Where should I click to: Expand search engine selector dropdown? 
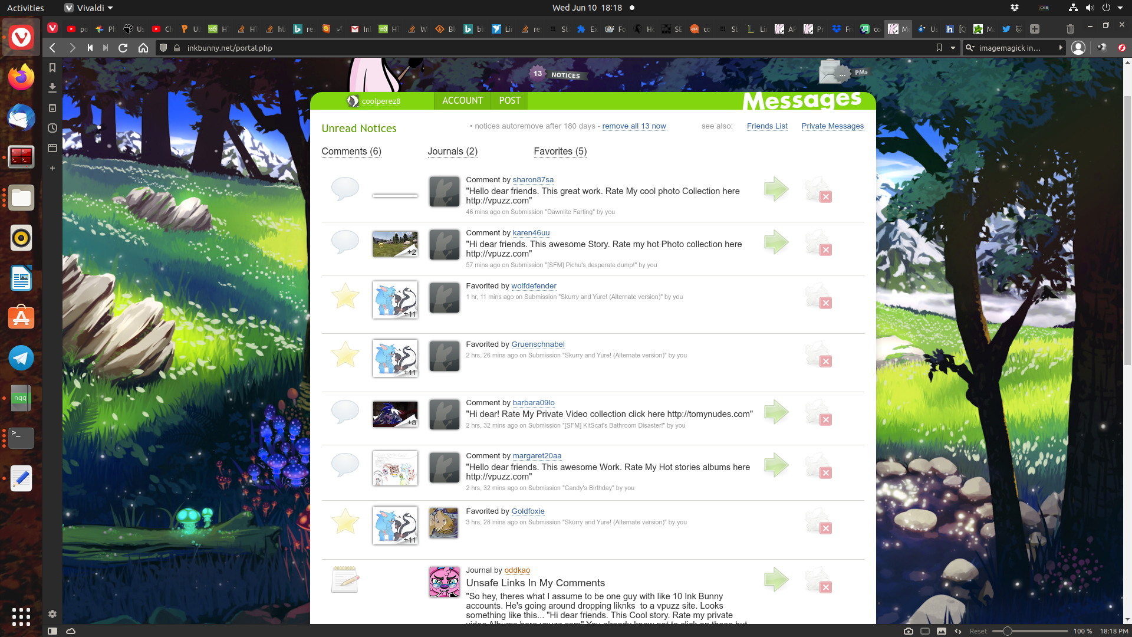pyautogui.click(x=970, y=48)
